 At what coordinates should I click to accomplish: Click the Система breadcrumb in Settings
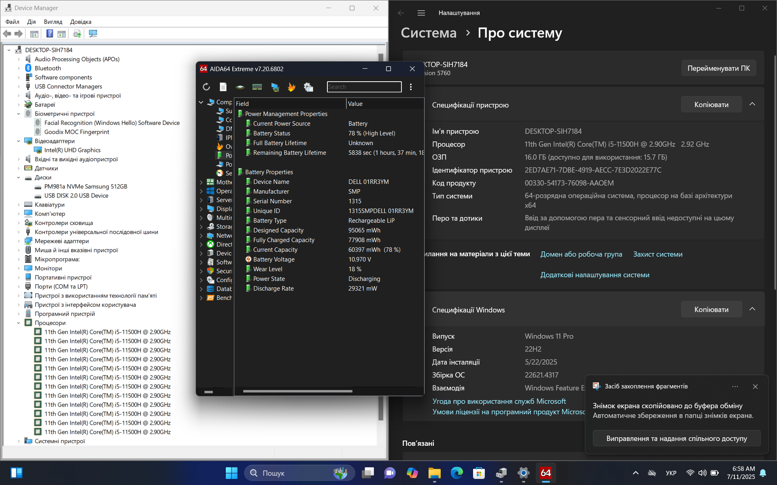[429, 33]
